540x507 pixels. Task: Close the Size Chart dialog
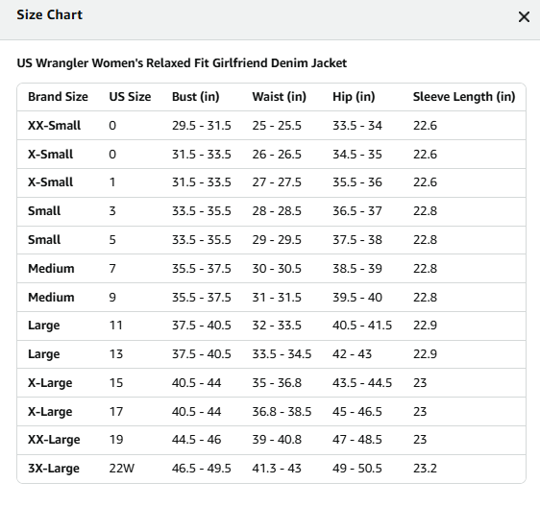tap(524, 16)
